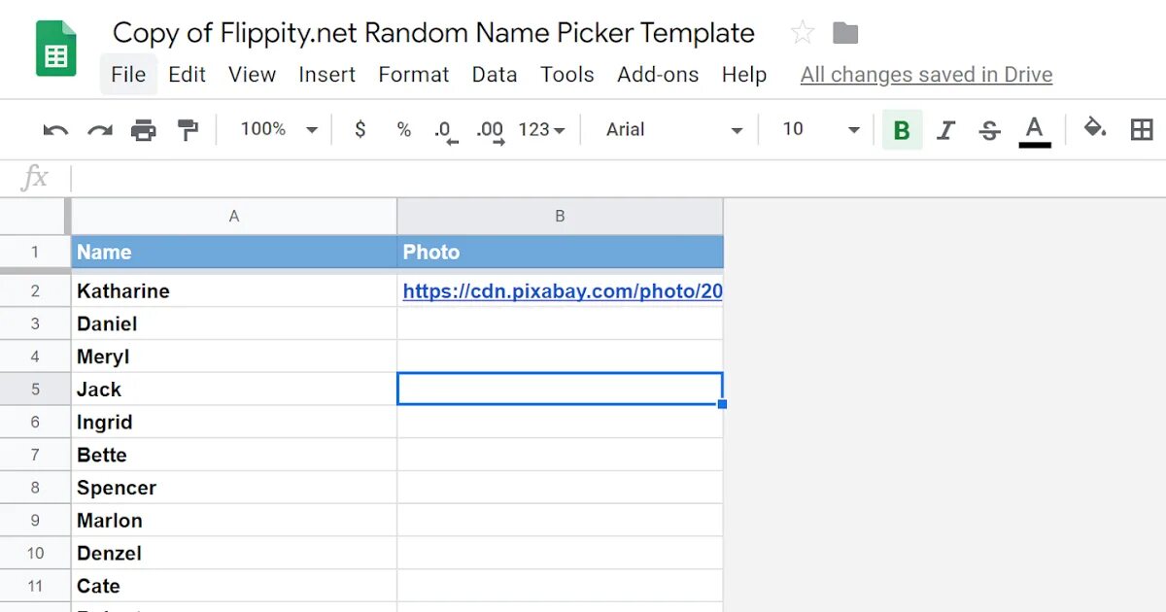This screenshot has width=1166, height=612.
Task: Open the move to folder icon
Action: [845, 33]
